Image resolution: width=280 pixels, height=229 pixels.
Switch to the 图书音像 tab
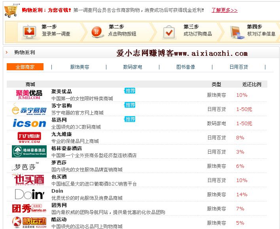[x=186, y=67]
